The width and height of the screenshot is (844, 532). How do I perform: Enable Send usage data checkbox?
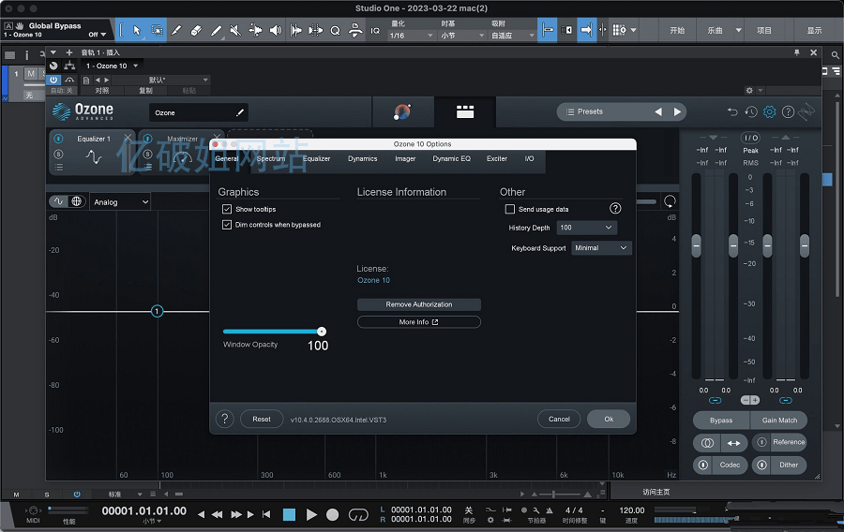tap(510, 209)
